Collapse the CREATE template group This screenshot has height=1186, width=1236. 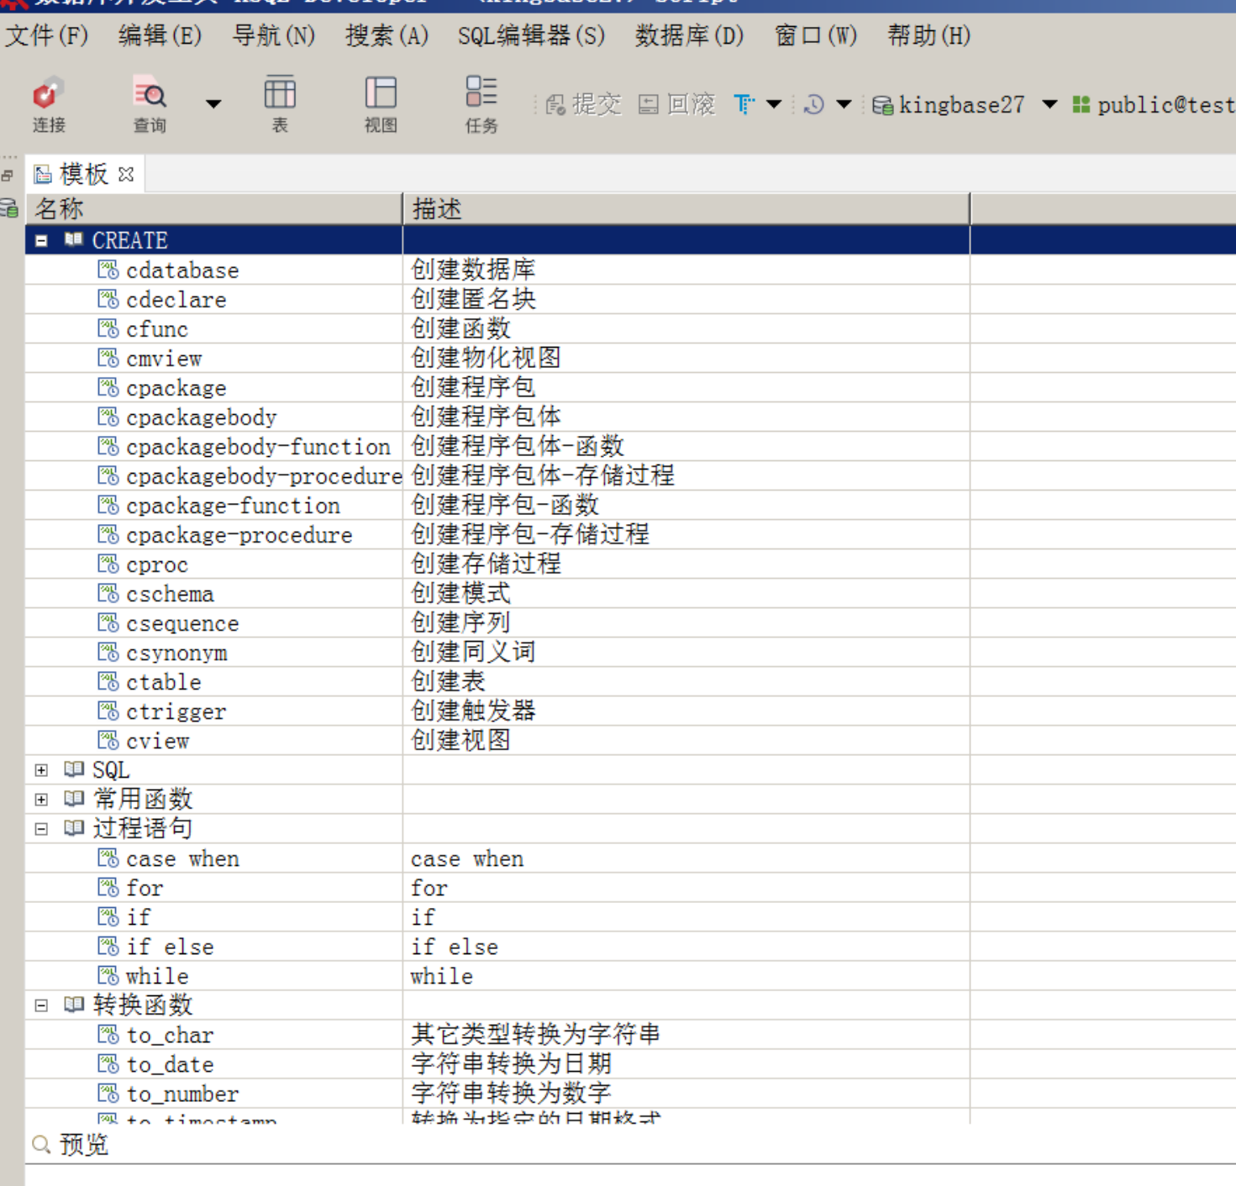(41, 241)
